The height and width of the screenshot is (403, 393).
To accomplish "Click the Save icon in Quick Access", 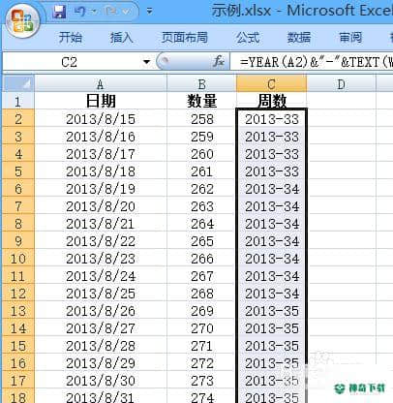I will 59,12.
